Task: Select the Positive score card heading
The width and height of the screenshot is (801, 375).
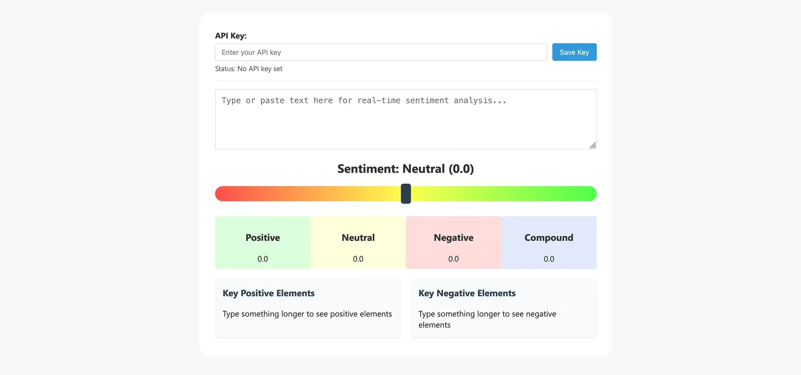Action: 263,237
